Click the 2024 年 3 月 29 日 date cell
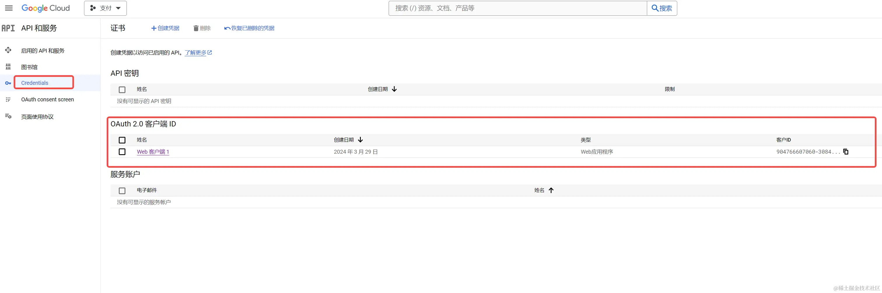This screenshot has height=293, width=882. click(x=356, y=152)
